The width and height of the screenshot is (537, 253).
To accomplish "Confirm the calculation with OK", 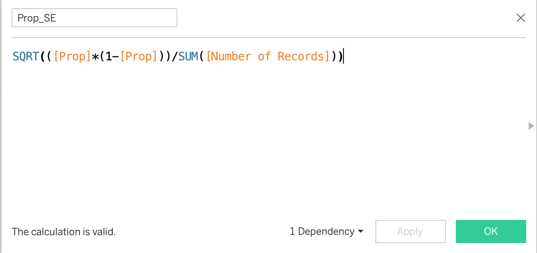I will coord(491,232).
